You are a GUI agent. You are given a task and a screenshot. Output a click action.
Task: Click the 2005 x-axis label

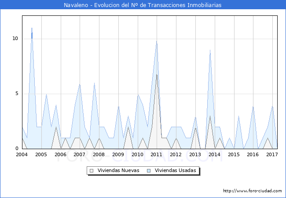tap(41, 154)
